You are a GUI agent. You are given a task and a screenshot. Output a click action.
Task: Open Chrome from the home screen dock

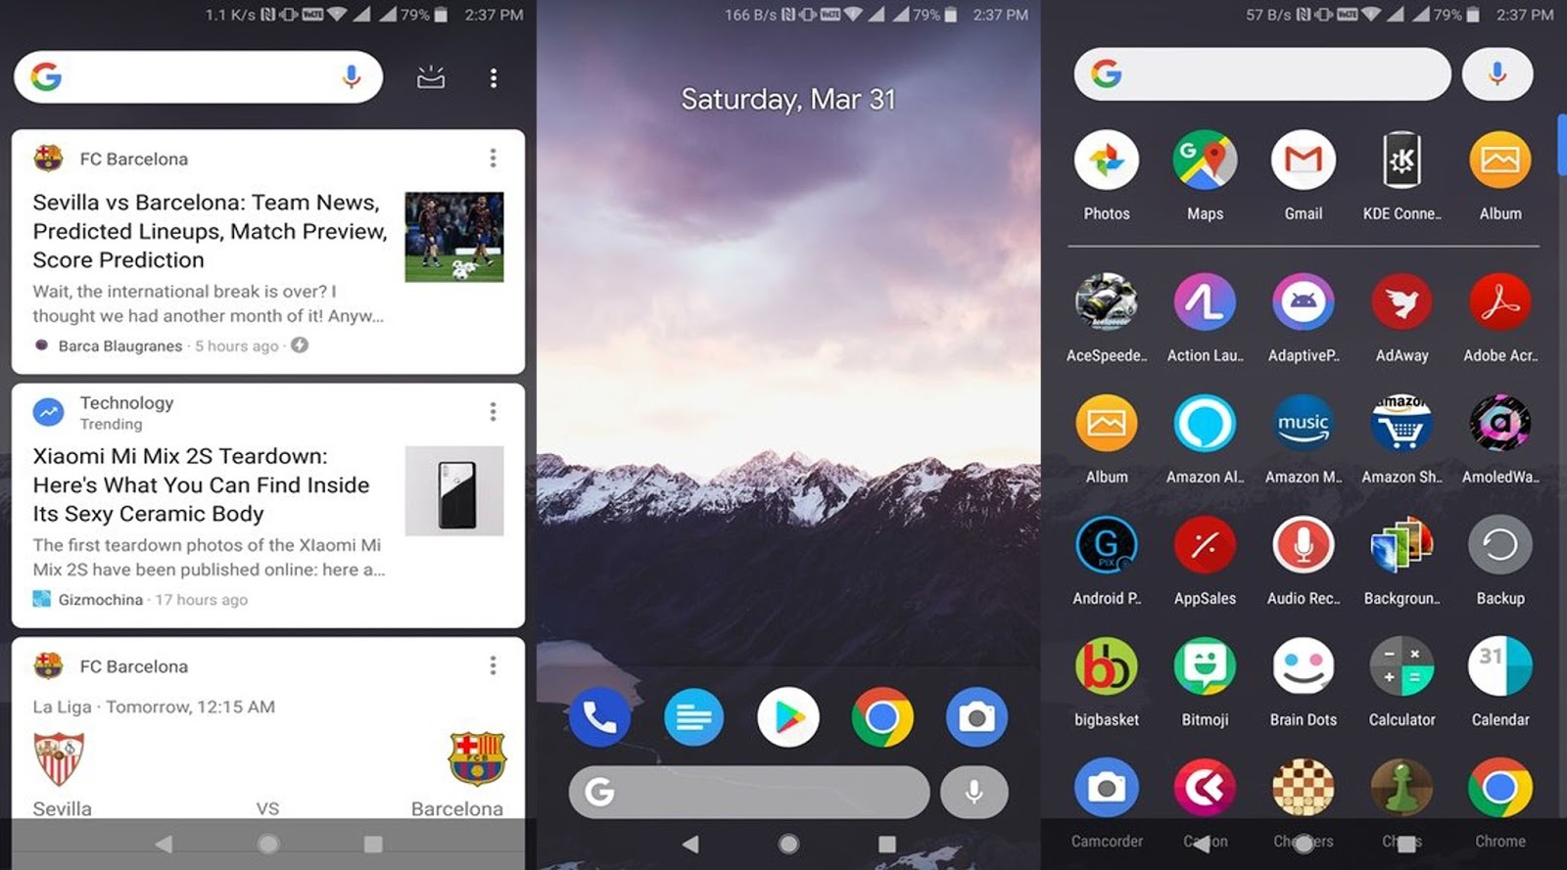(x=882, y=717)
